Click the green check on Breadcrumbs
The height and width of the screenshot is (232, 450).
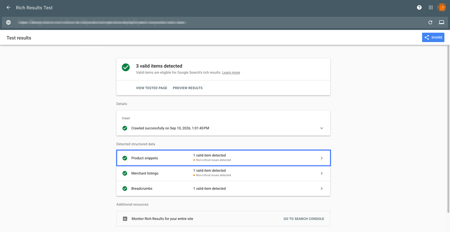point(125,189)
